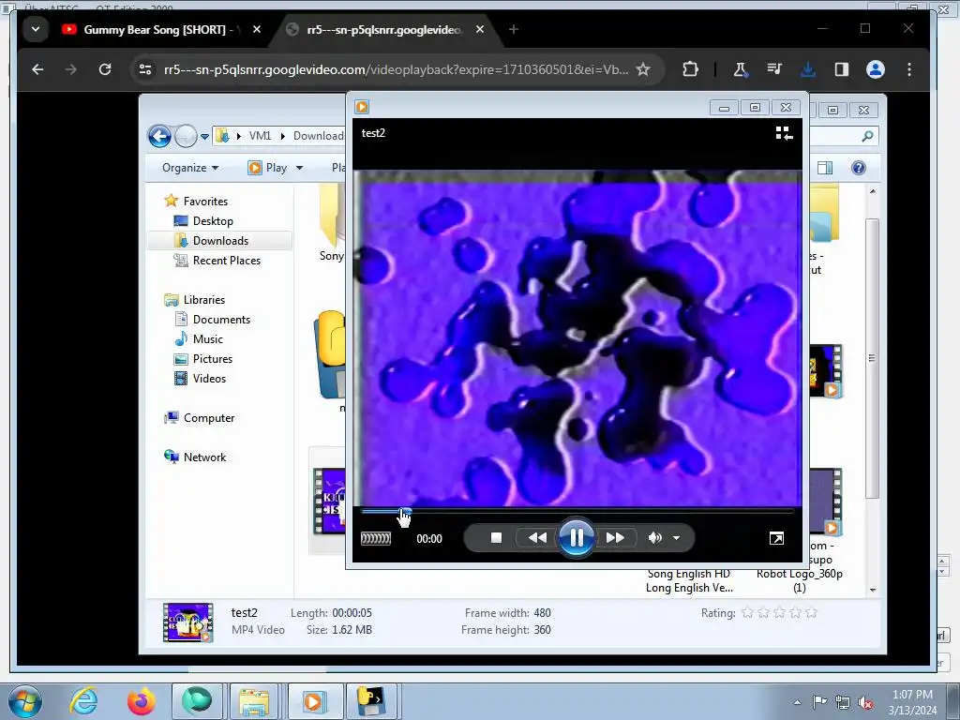Select Downloads in navigation pane
Screen dimensions: 960x720
point(219,241)
